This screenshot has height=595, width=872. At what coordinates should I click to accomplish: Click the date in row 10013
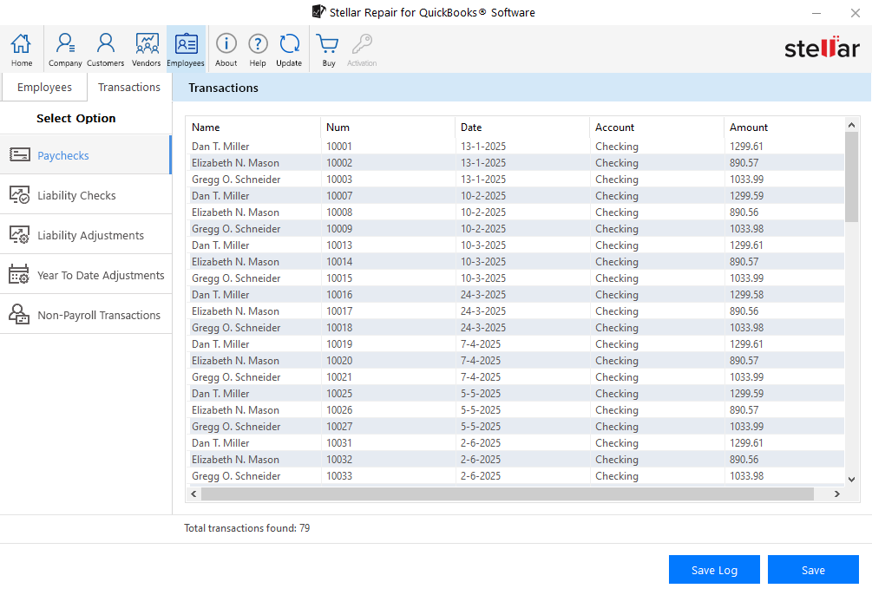tap(483, 245)
